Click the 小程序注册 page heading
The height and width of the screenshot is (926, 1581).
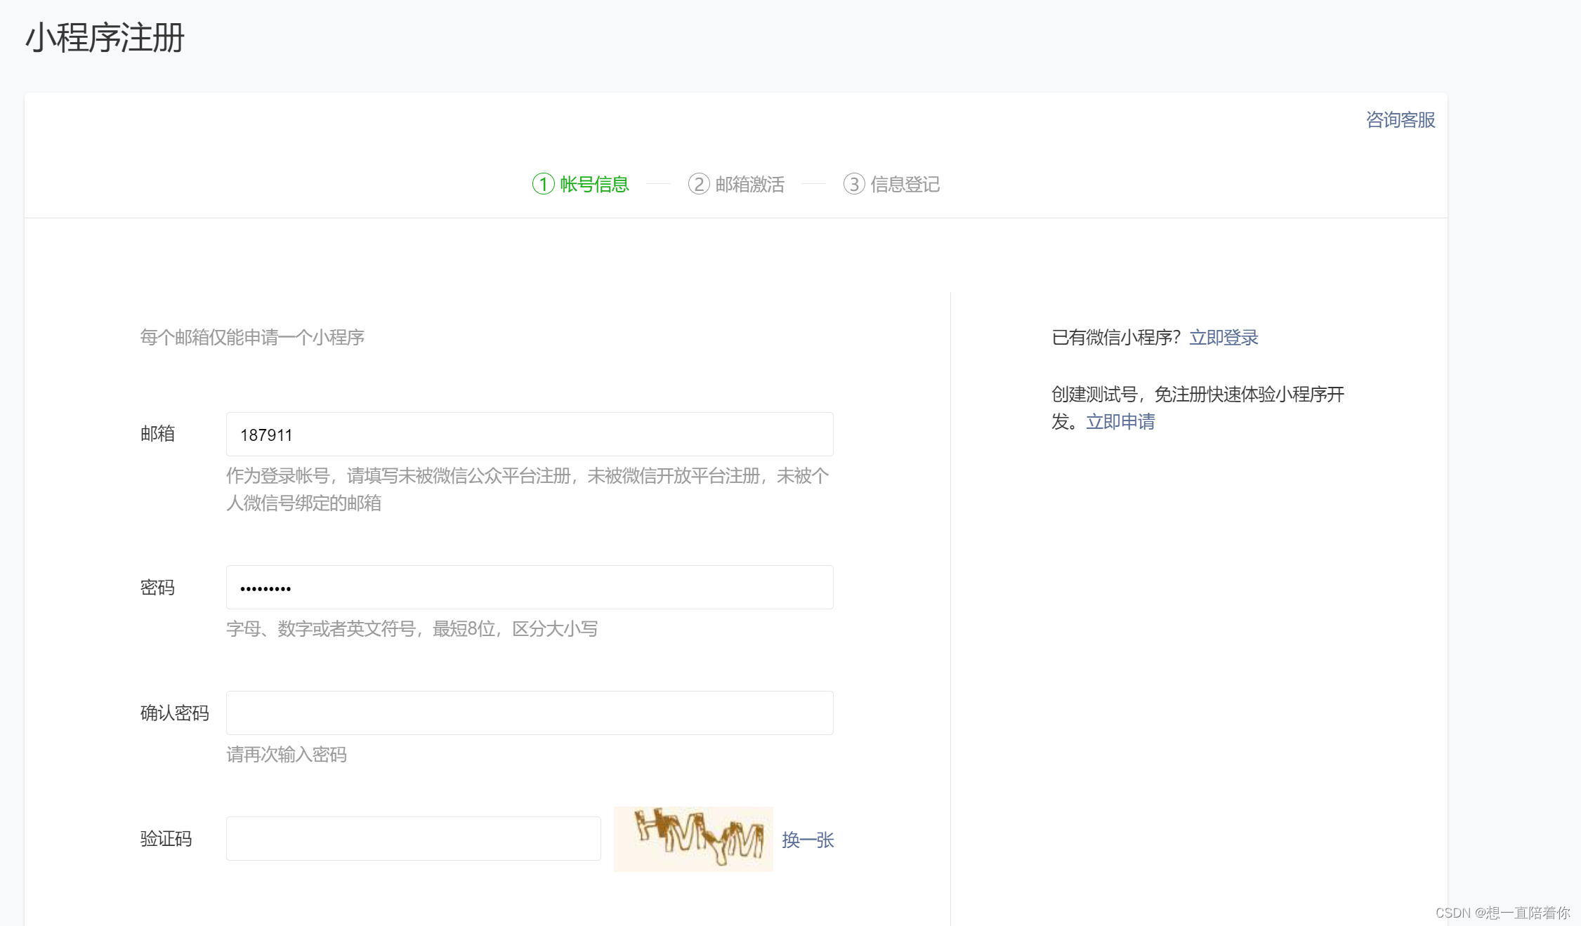click(x=105, y=38)
